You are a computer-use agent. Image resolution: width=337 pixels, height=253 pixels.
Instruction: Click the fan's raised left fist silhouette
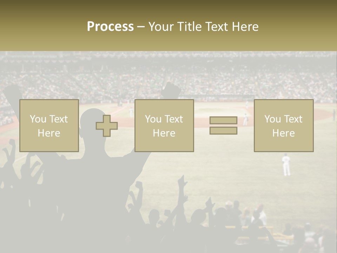12,92
